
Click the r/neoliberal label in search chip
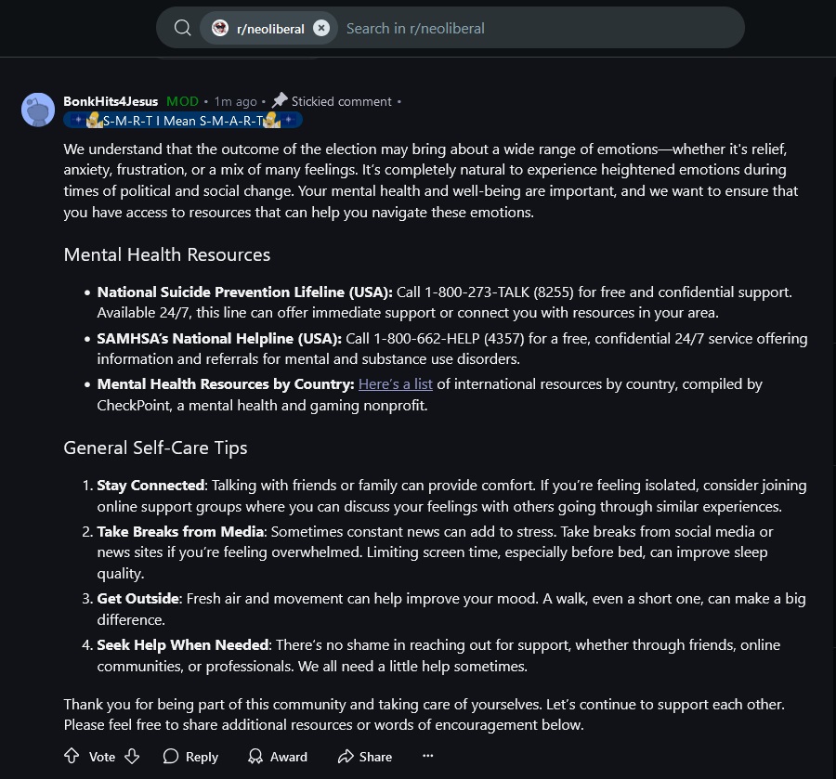coord(270,29)
